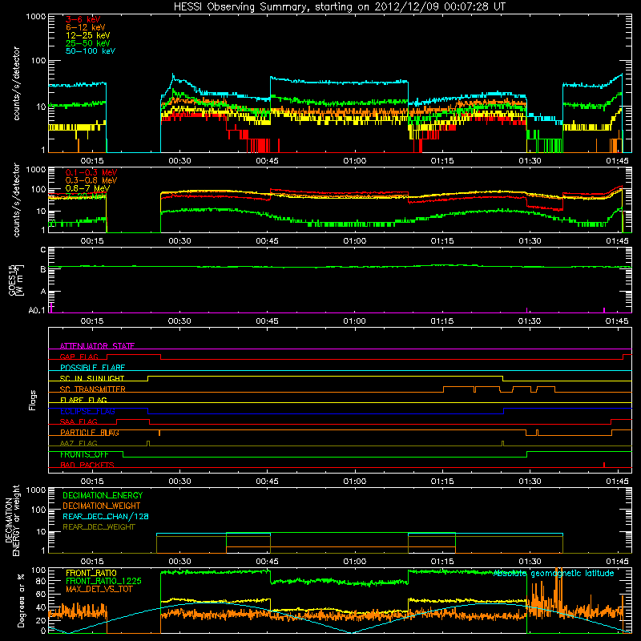
Task: Click the Flags y-axis title
Action: (x=33, y=400)
